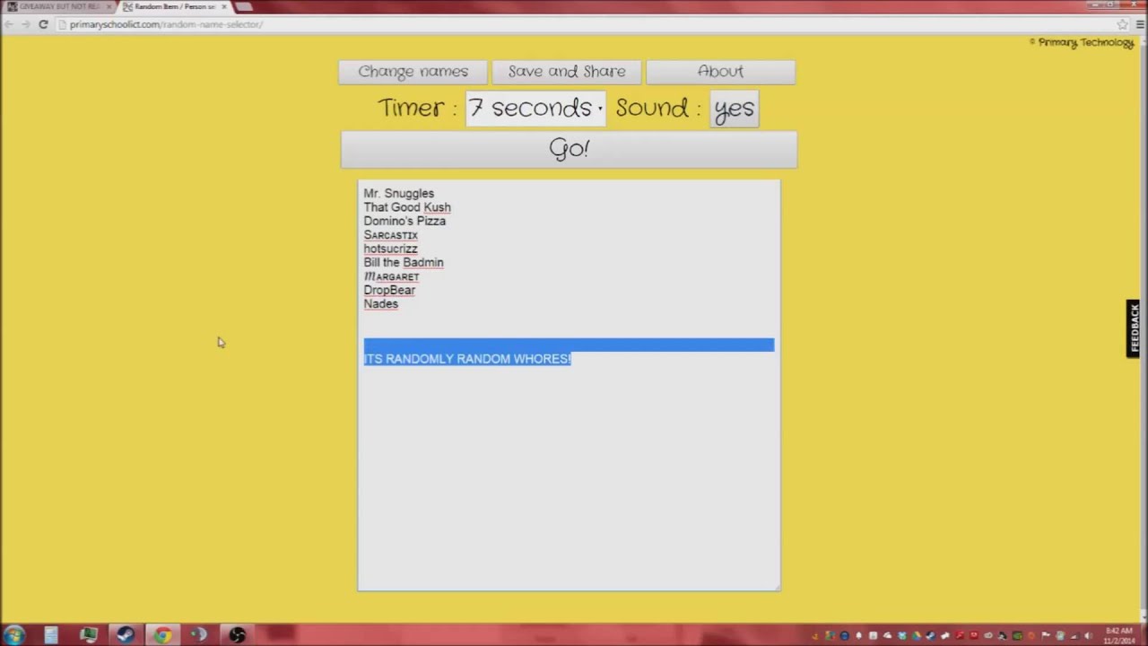Click the name Nades
The width and height of the screenshot is (1148, 646).
pos(380,304)
